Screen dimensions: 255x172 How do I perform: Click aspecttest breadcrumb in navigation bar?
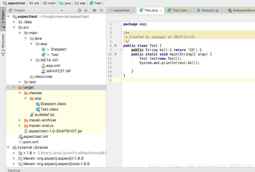pyautogui.click(x=14, y=3)
